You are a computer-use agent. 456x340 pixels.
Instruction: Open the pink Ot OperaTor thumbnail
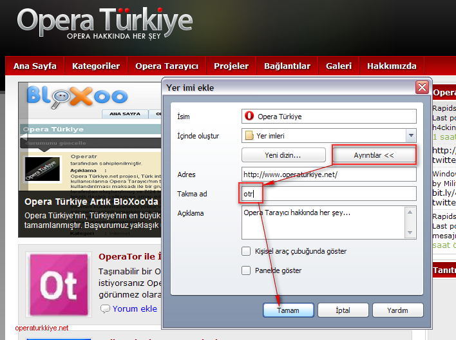click(59, 285)
